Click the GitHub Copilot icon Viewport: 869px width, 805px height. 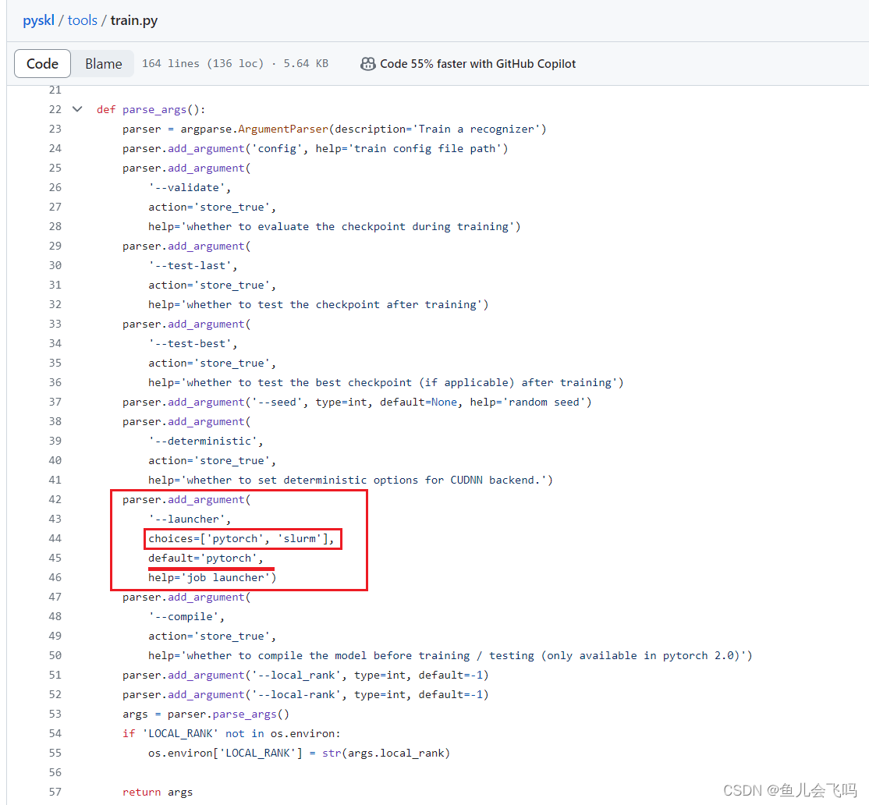pyautogui.click(x=367, y=64)
